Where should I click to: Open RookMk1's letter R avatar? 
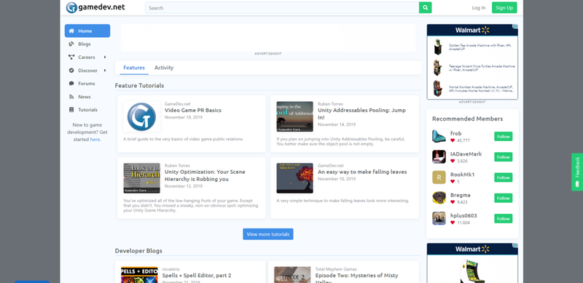439,178
